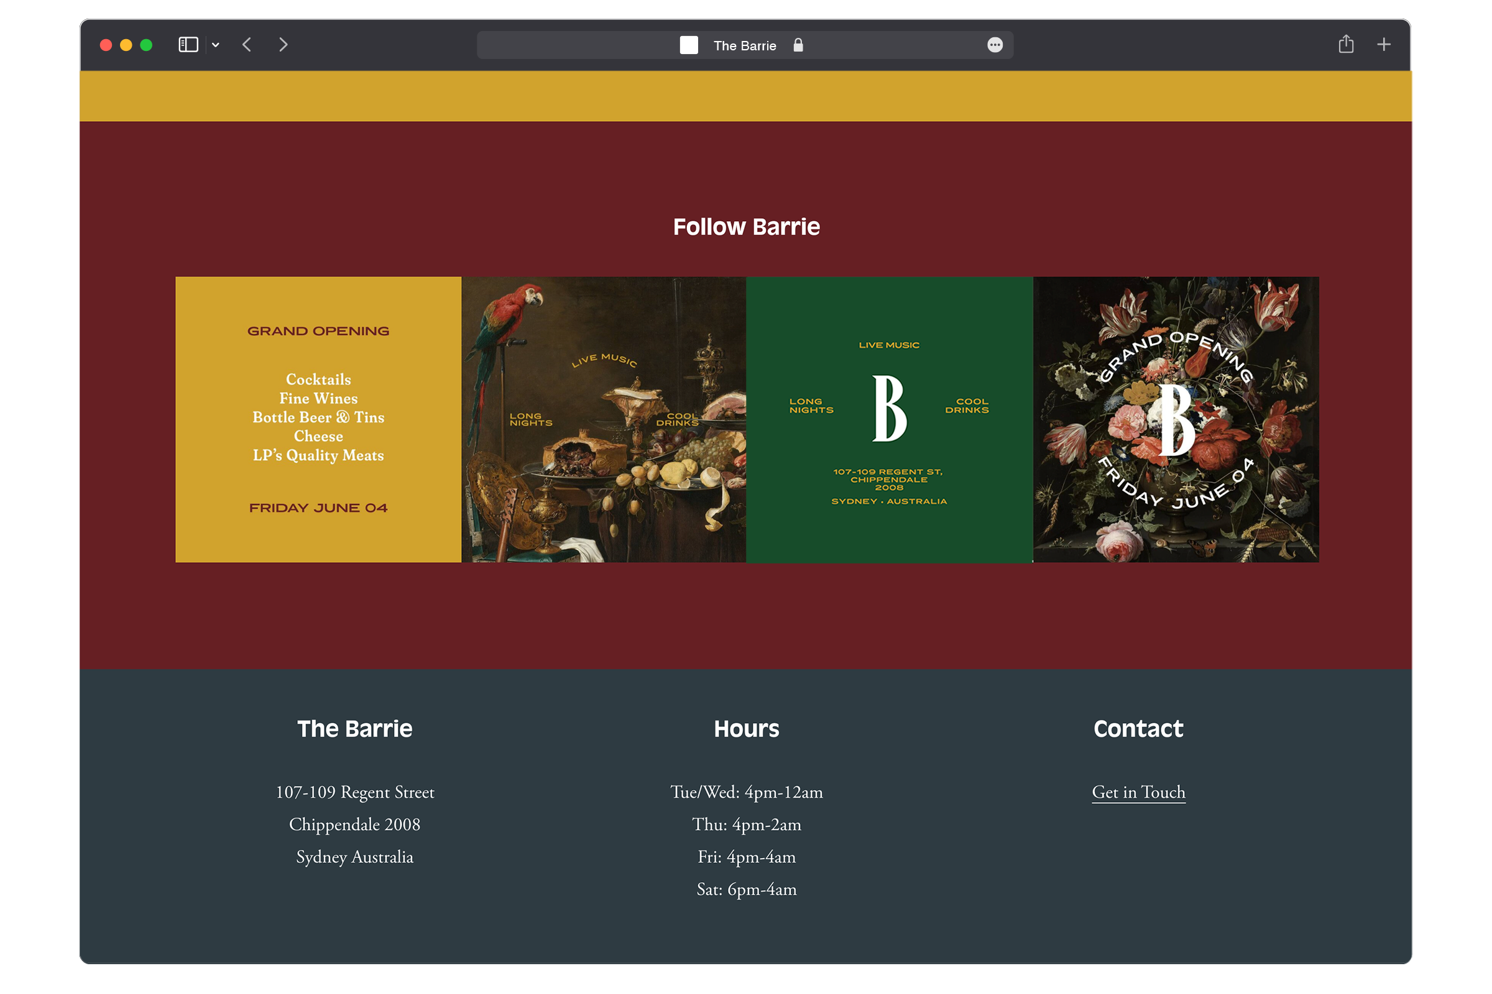The height and width of the screenshot is (994, 1492).
Task: Open the green B logo post
Action: click(x=890, y=420)
